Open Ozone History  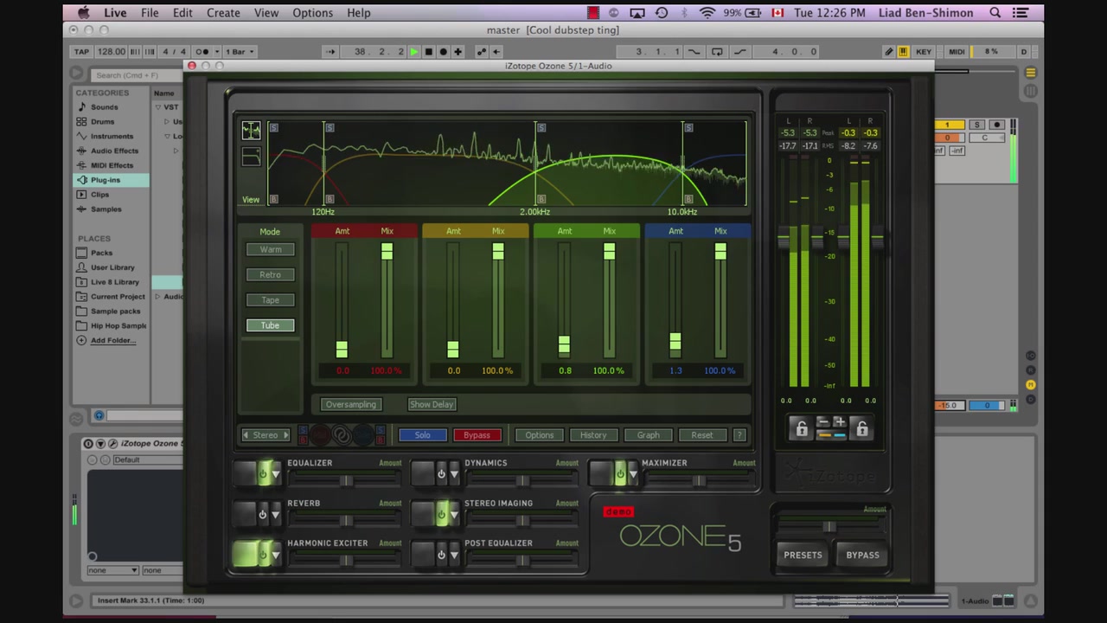point(593,435)
